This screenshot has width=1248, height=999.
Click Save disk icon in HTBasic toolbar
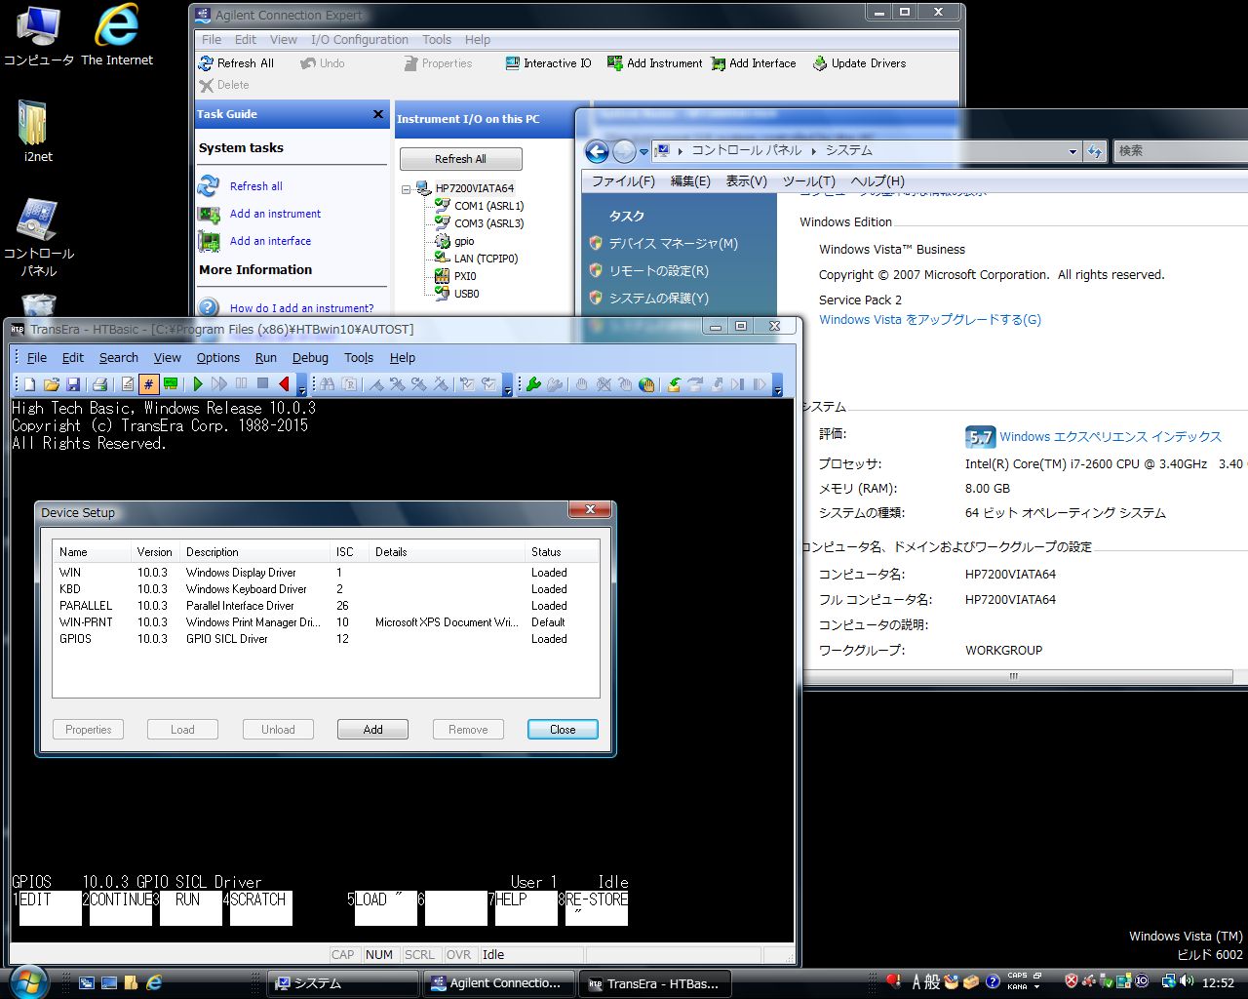tap(73, 384)
